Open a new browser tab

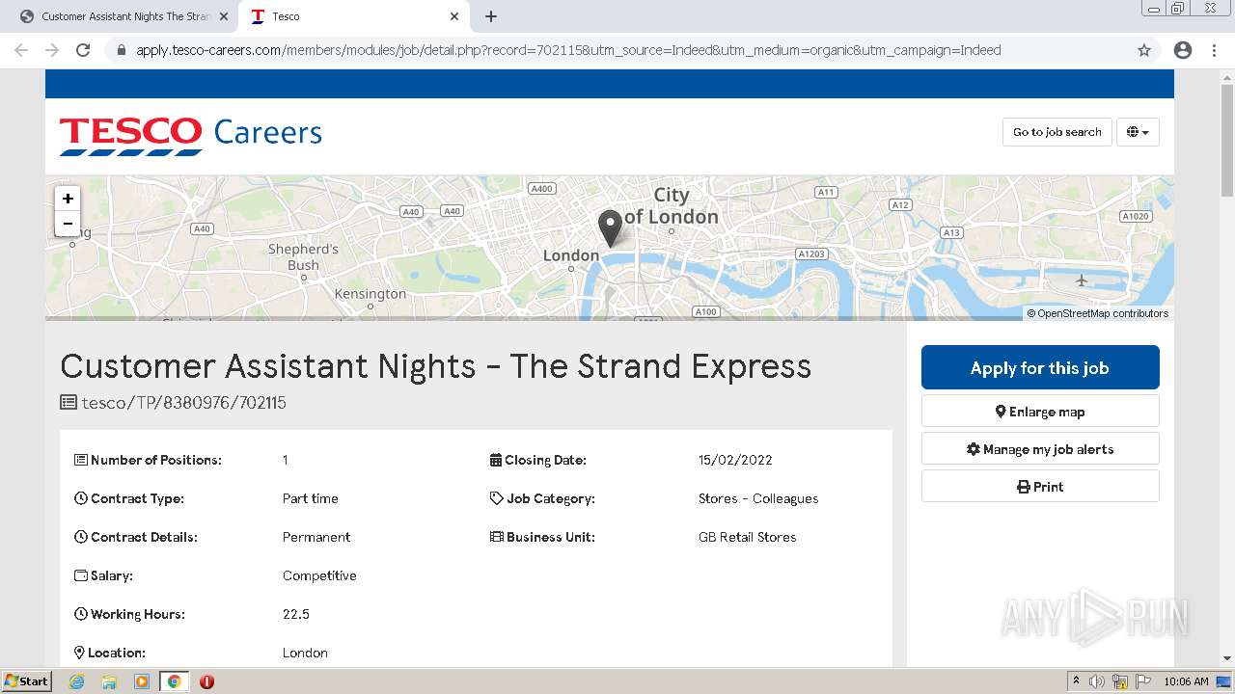[491, 16]
